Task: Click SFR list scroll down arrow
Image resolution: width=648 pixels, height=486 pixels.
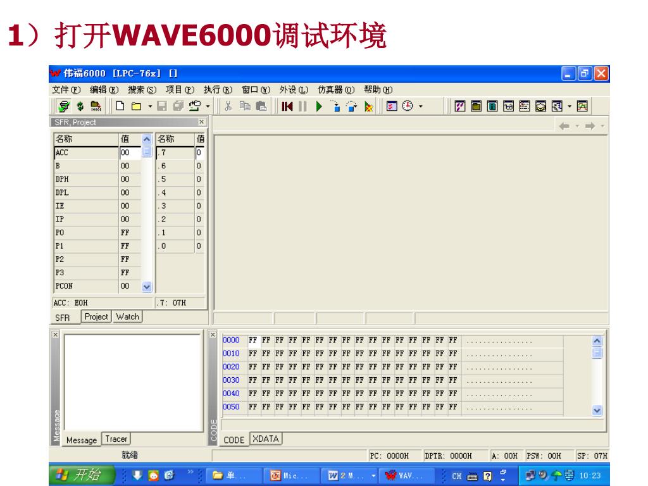Action: [147, 287]
